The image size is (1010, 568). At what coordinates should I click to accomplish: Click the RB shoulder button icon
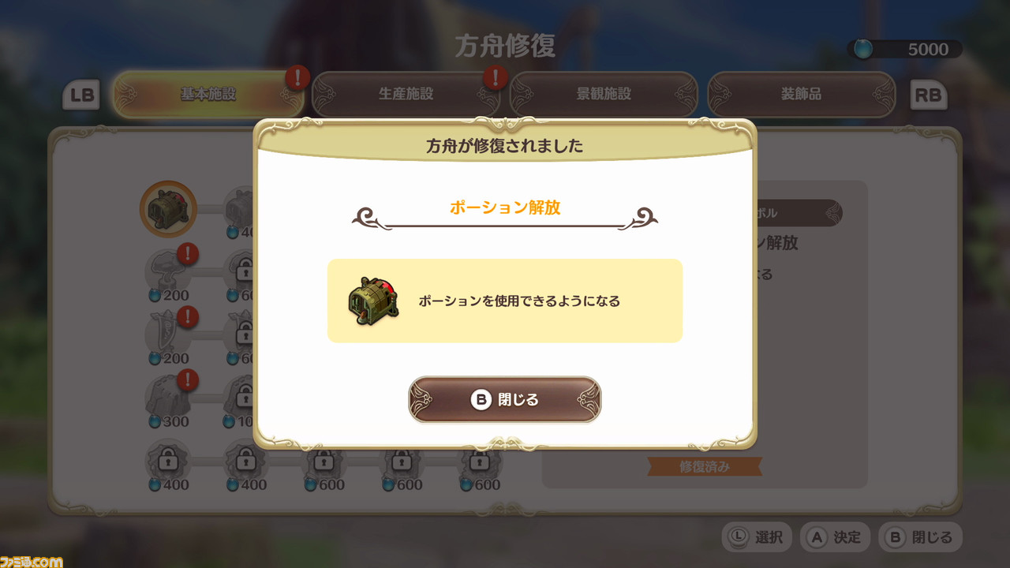point(928,95)
